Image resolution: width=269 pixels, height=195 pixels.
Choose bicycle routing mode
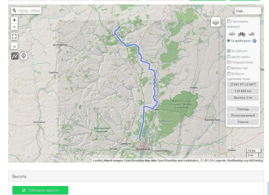pos(242,34)
